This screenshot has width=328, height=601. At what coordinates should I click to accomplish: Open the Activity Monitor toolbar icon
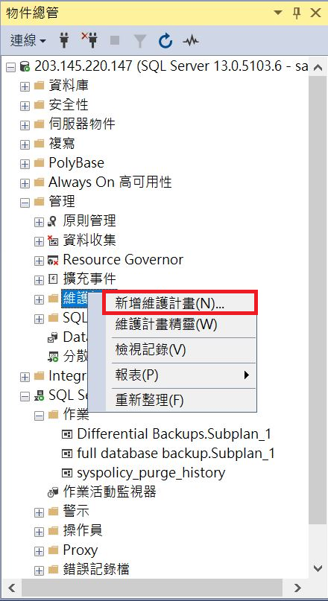pos(191,40)
